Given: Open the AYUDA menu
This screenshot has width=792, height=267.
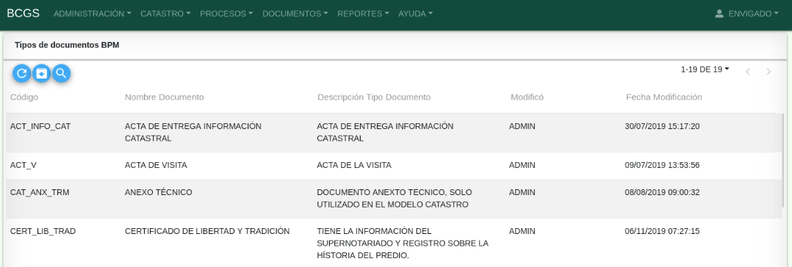Looking at the screenshot, I should 415,14.
